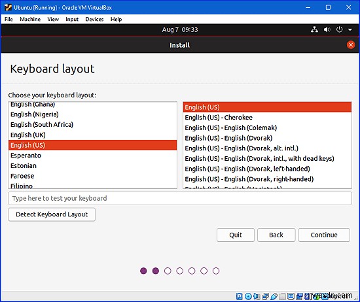
Task: Open the View menu
Action: click(53, 19)
